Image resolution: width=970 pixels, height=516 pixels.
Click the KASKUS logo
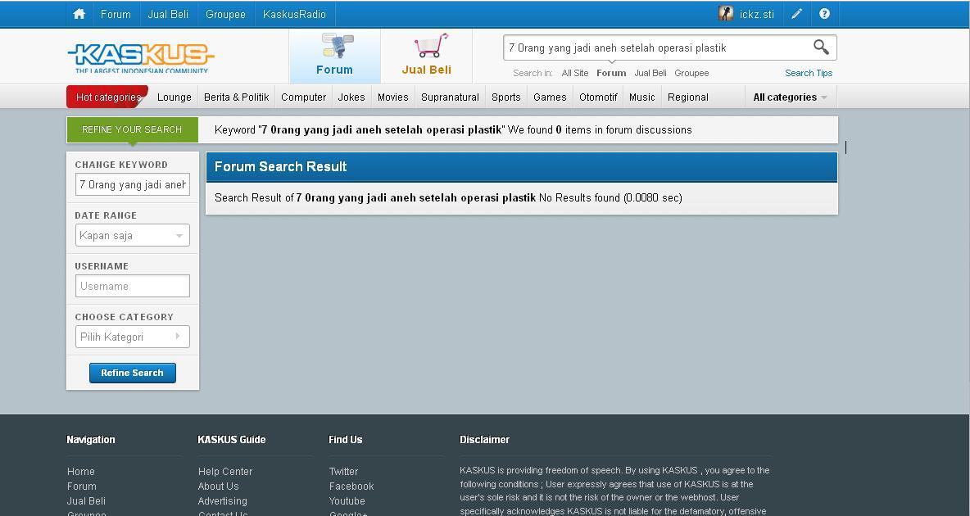pos(141,58)
